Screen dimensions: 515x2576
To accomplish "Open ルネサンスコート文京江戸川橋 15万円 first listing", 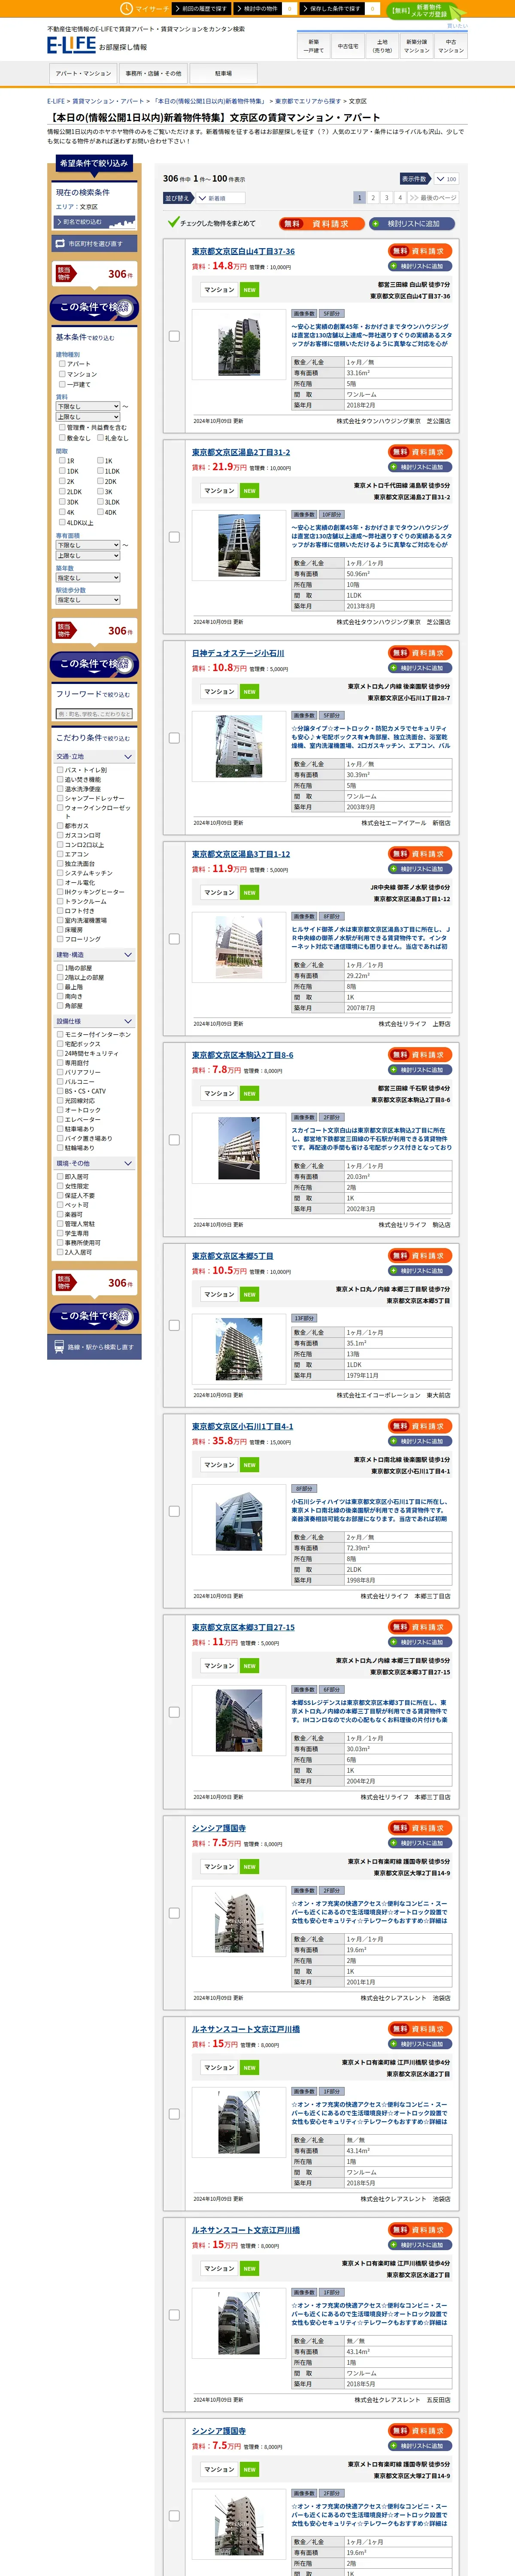I will click(246, 2029).
